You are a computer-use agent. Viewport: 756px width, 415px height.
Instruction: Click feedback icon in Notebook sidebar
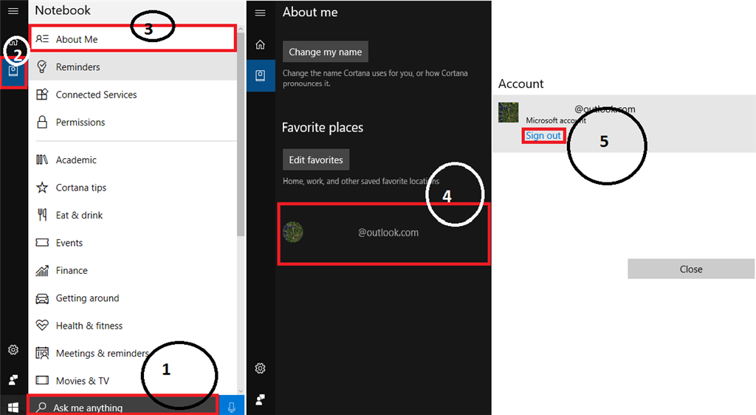pos(13,380)
